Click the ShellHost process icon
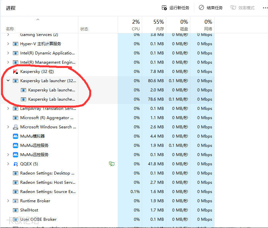Screen dimensions: 268x228 coord(16,210)
